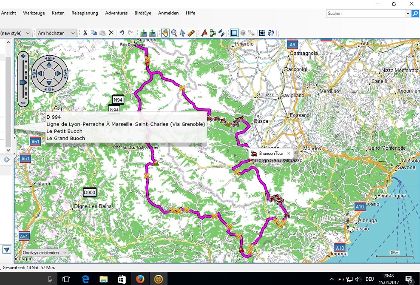Image resolution: width=420 pixels, height=285 pixels.
Task: Click the scissors cut icon
Action: click(x=85, y=33)
